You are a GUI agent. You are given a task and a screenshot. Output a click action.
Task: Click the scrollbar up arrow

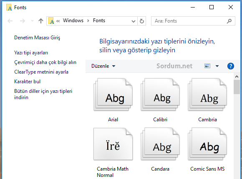(237, 77)
